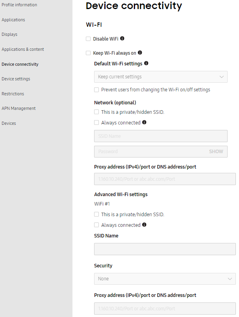Open the Security dropdown set to None
Viewport: 239px width, 317px height.
click(x=165, y=279)
